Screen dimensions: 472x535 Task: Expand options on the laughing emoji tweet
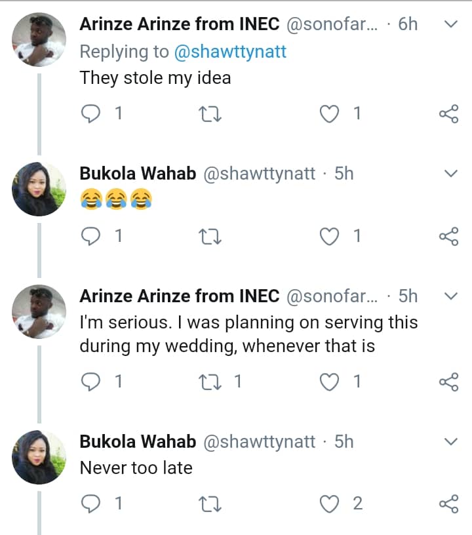451,174
